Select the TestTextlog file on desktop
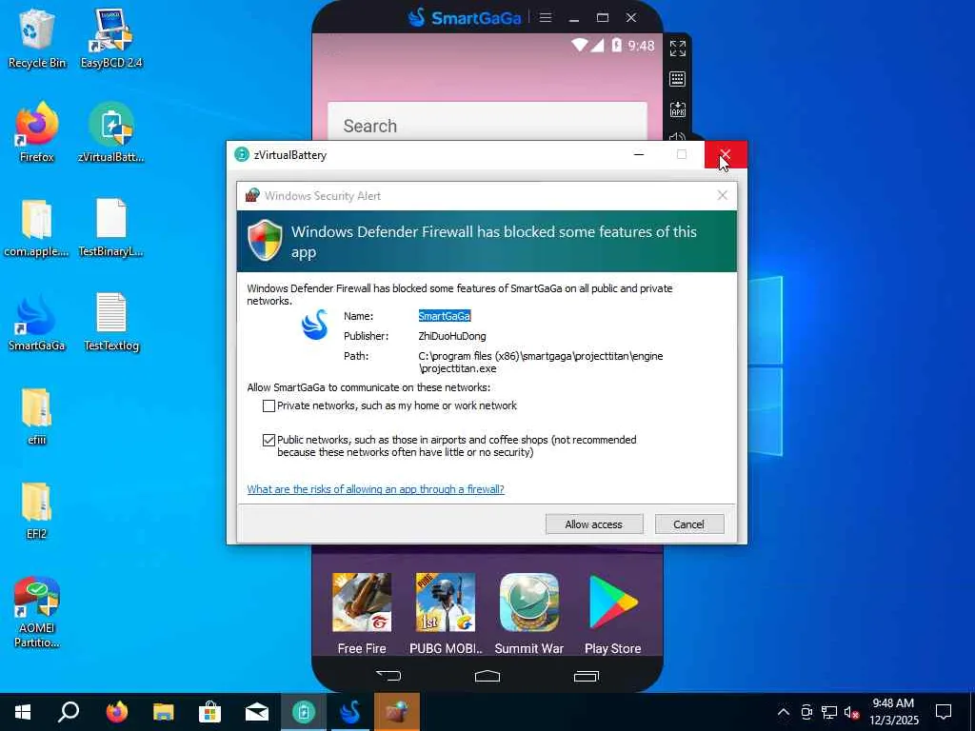Viewport: 975px width, 731px height. (x=111, y=322)
